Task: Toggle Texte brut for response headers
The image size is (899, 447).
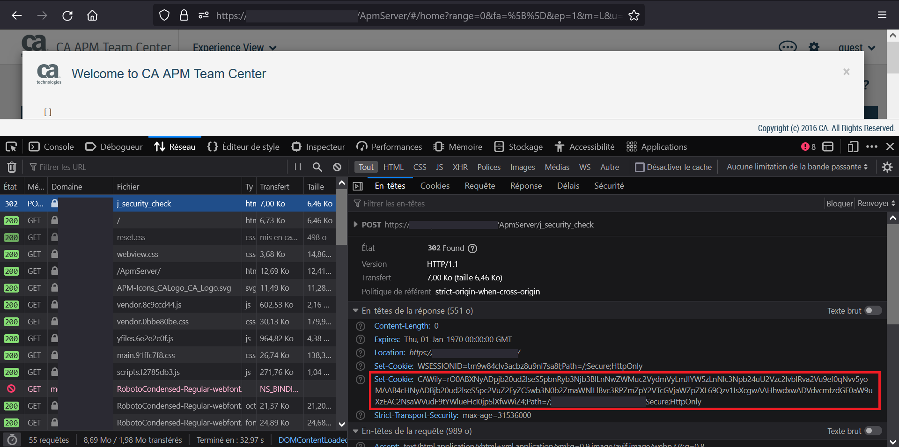Action: pyautogui.click(x=873, y=311)
